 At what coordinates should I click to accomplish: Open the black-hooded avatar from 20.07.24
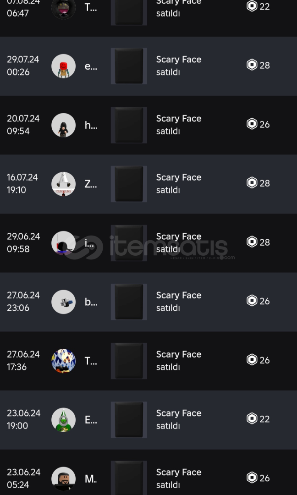point(63,125)
